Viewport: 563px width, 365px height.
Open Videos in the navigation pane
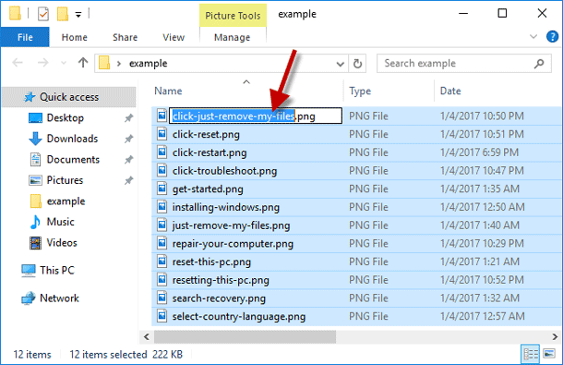(62, 243)
